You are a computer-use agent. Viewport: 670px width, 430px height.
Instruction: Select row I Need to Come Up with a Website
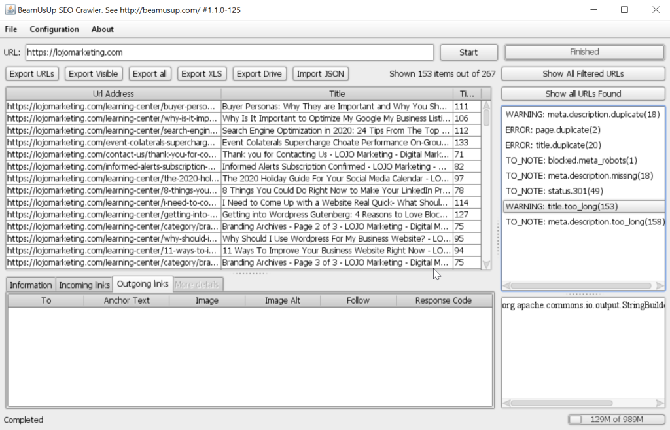[243, 202]
